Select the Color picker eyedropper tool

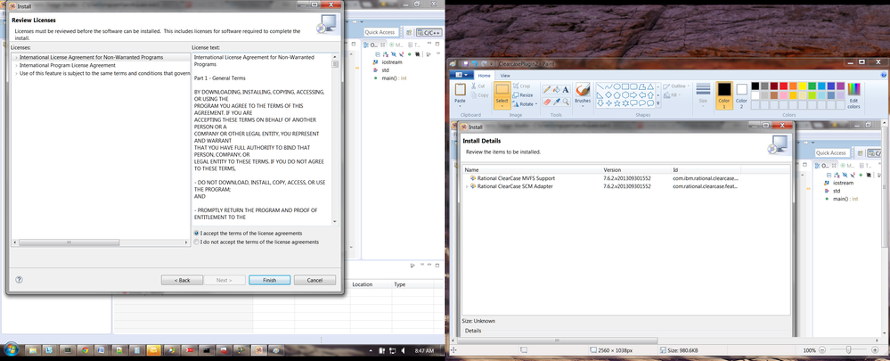click(x=556, y=102)
